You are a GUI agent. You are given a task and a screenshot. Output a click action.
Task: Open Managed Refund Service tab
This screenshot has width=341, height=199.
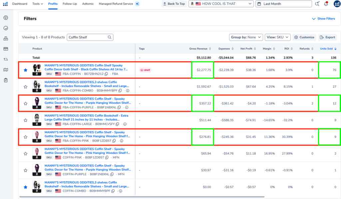116,4
